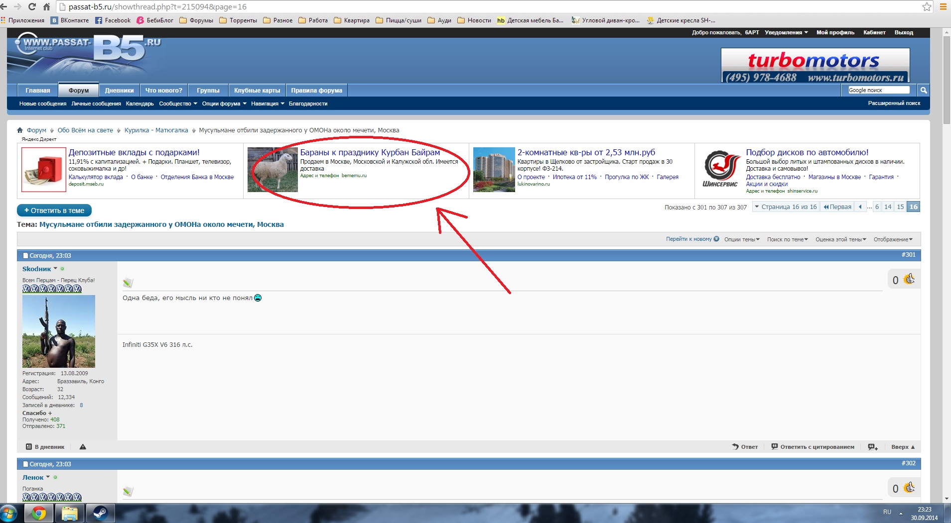Expand the Сообщество menu
The image size is (951, 523).
click(178, 104)
